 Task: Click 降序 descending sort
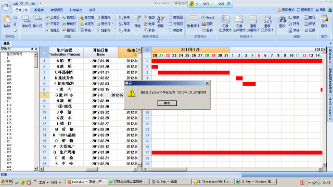point(124,24)
